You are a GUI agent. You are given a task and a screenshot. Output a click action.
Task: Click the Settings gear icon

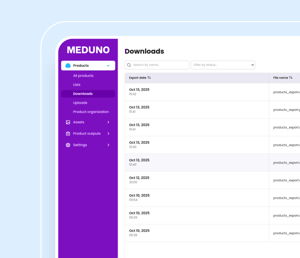[x=68, y=145]
